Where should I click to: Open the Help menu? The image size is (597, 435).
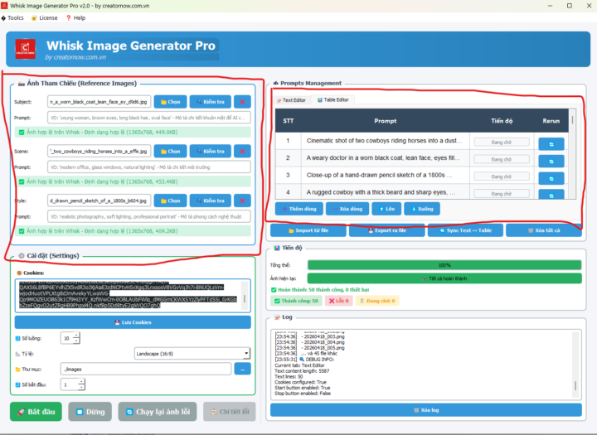[x=75, y=18]
